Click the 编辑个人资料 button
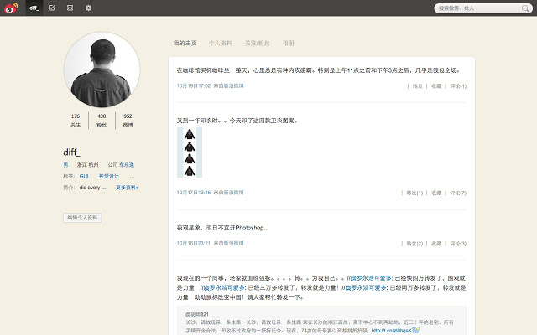 [82, 218]
